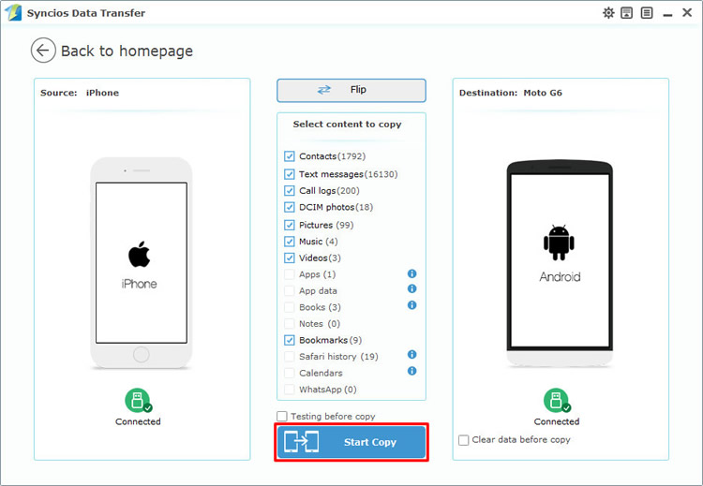Image resolution: width=703 pixels, height=486 pixels.
Task: Check the Books checkbox
Action: [290, 307]
